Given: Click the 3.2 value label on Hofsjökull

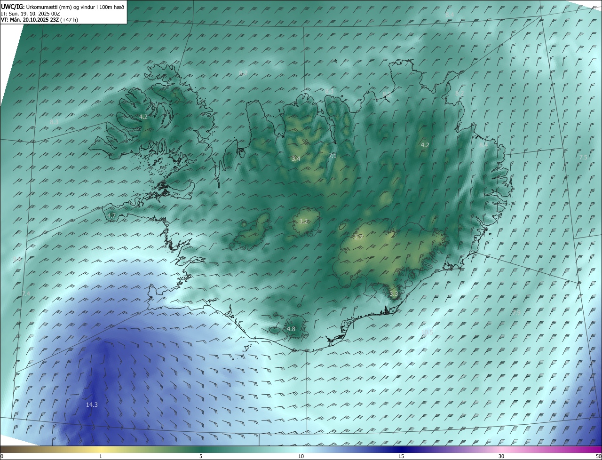Looking at the screenshot, I should [x=303, y=221].
